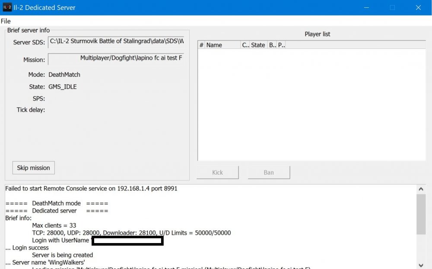Select the Mission path field
The width and height of the screenshot is (432, 269).
[117, 58]
